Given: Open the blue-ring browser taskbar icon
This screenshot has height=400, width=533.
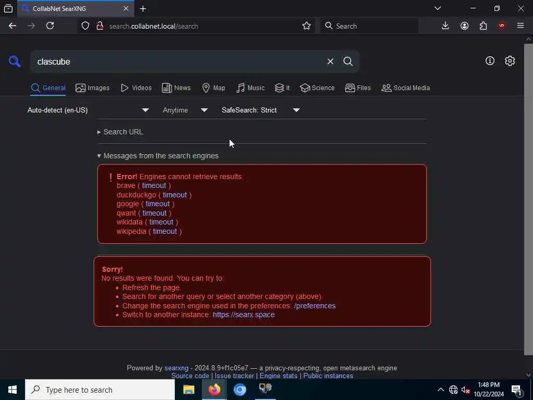Looking at the screenshot, I should point(239,390).
